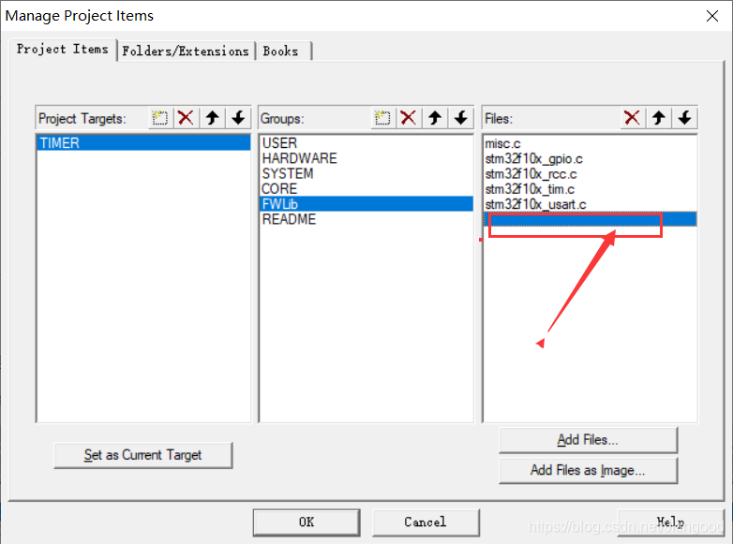Click the Cancel button
Screen dimensions: 733x544
426,522
